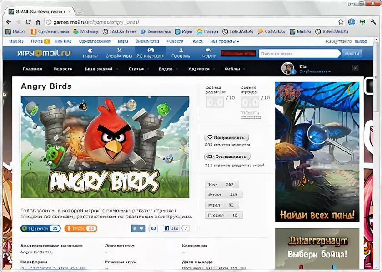Image resolution: width=382 pixels, height=272 pixels.
Task: Open the Джаггернаут ad banner
Action: coord(317,249)
